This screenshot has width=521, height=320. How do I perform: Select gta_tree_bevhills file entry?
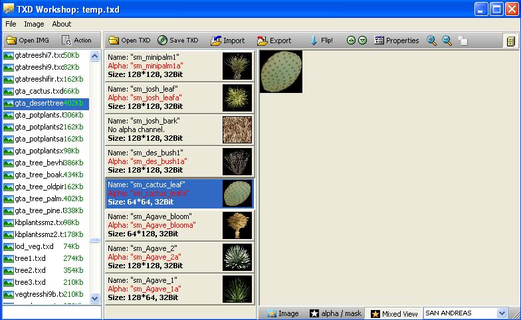click(x=46, y=163)
